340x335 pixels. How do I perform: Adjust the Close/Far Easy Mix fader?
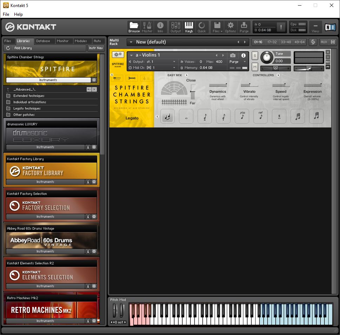193,92
